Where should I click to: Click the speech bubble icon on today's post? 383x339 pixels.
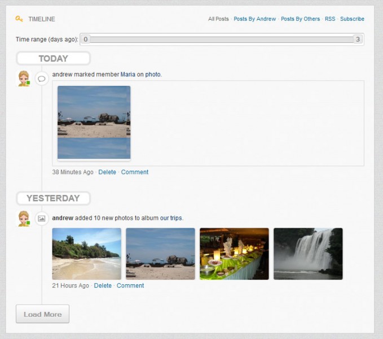coord(42,79)
